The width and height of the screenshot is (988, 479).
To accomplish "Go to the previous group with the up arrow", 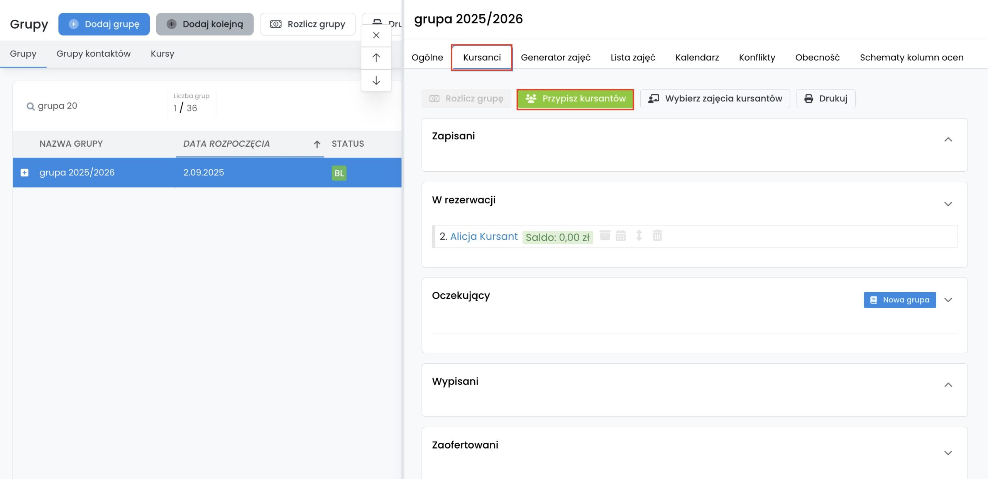I will 376,58.
